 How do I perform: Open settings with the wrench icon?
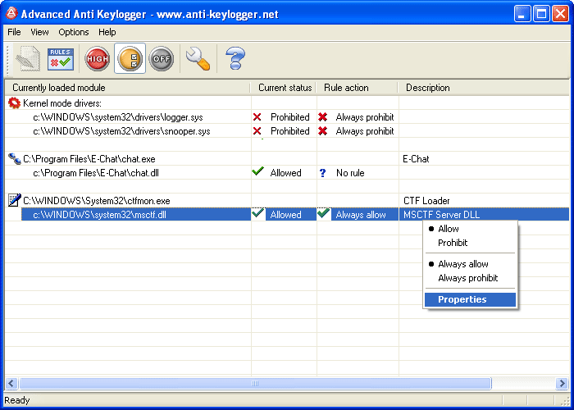(198, 58)
